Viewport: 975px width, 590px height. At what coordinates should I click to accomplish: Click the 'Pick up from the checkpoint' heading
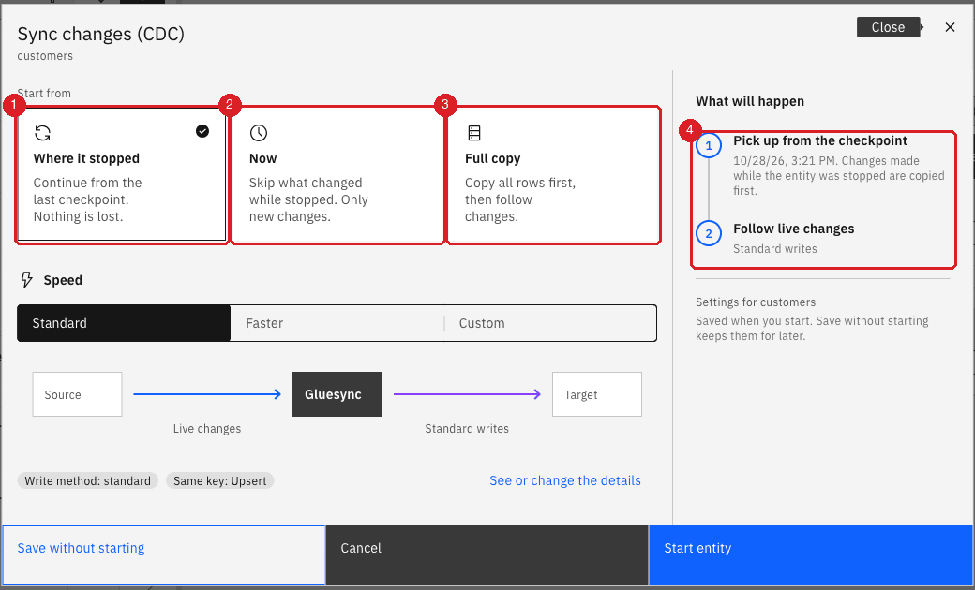[820, 141]
